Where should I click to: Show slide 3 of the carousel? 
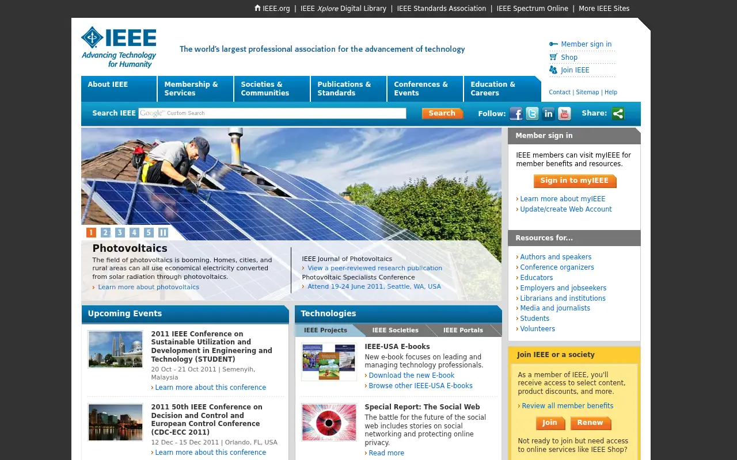[x=120, y=232]
